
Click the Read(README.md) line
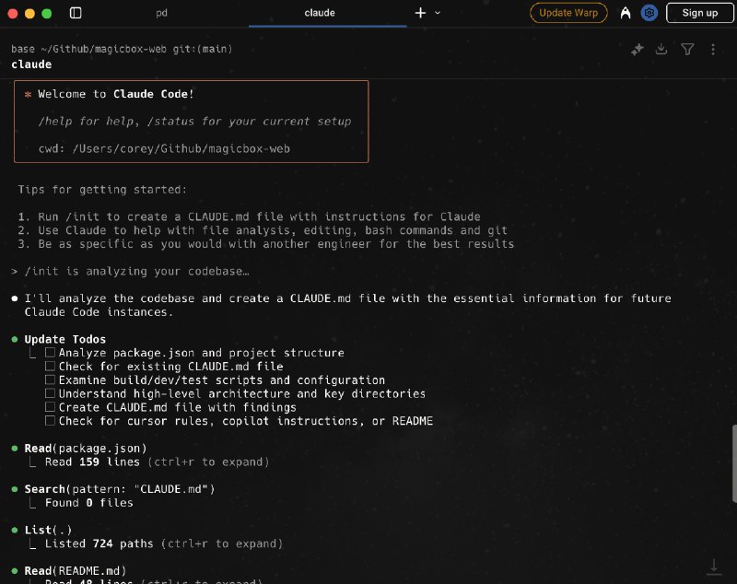tap(76, 571)
